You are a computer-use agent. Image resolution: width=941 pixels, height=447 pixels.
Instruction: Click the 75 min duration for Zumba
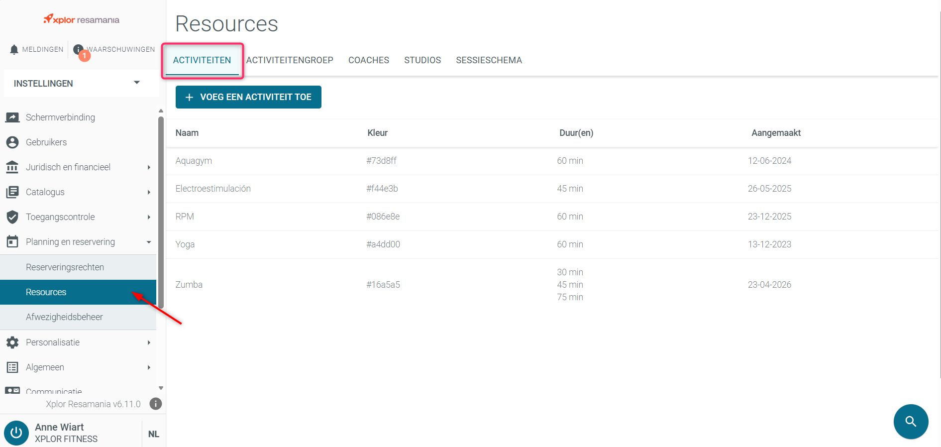570,297
